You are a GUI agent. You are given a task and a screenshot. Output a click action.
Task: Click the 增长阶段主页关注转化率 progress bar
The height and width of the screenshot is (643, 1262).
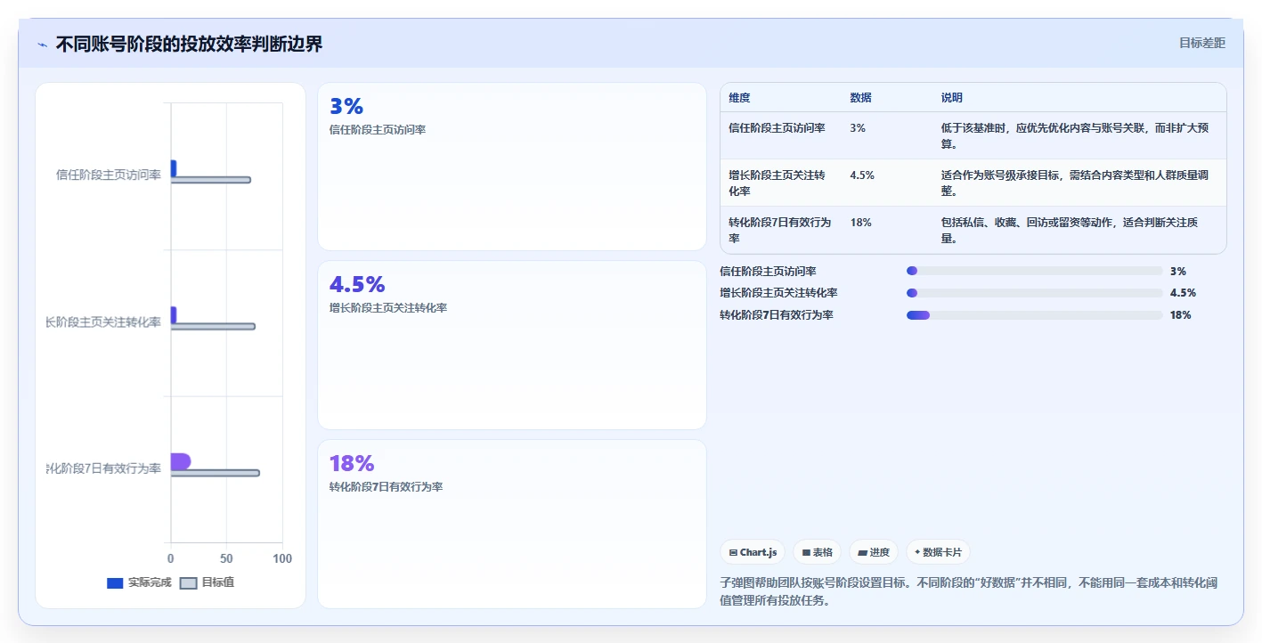pyautogui.click(x=1035, y=293)
